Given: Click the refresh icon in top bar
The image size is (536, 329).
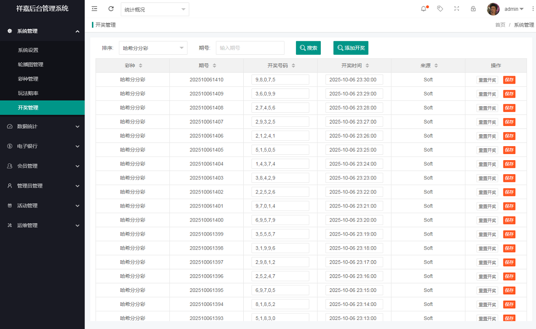Looking at the screenshot, I should click(x=111, y=9).
